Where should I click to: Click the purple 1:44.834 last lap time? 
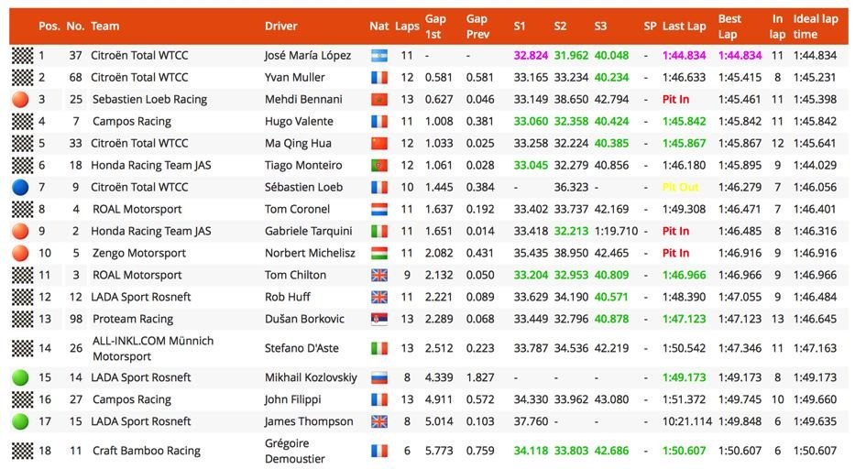click(684, 56)
